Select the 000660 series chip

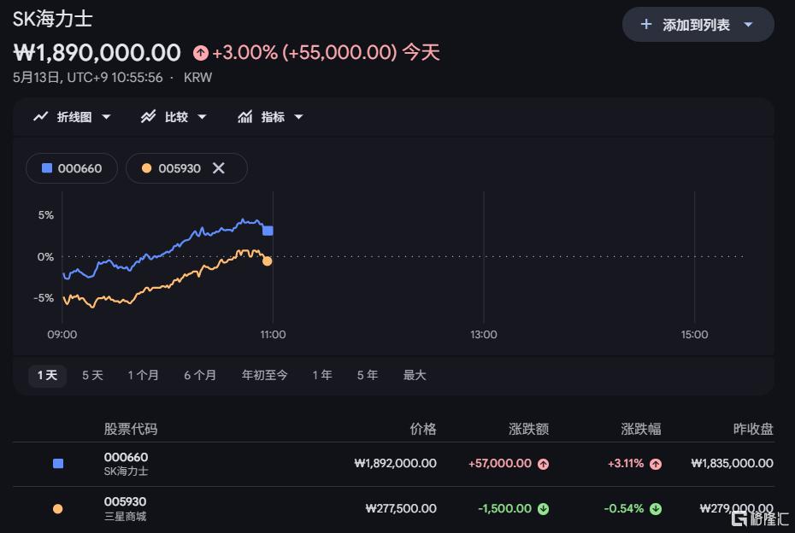(x=72, y=168)
